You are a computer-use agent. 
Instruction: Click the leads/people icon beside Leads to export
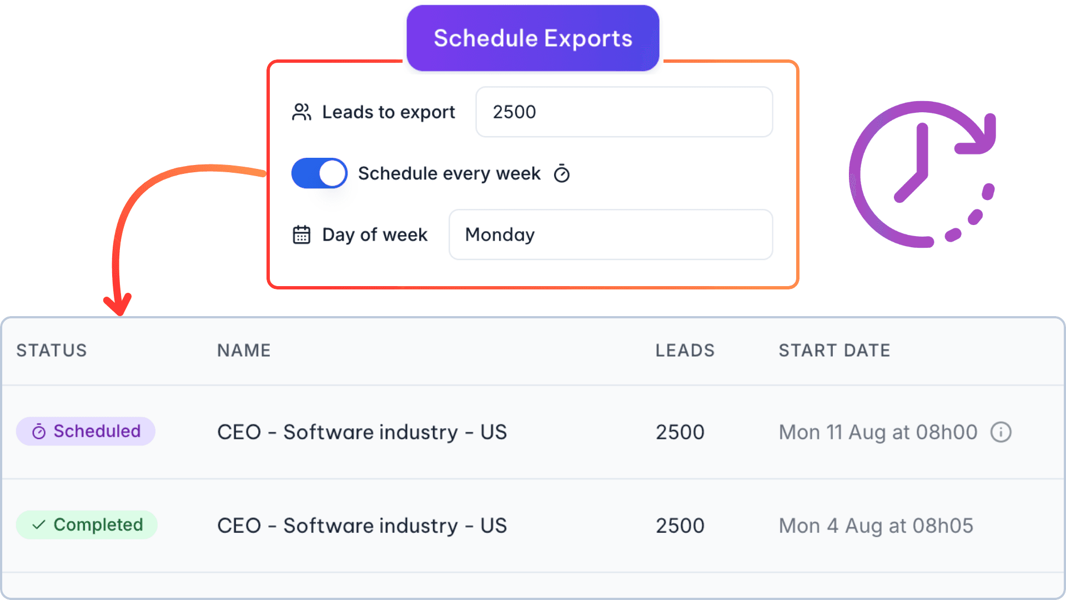301,112
